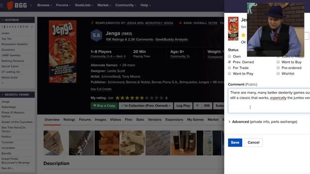Open the Monopoly Jenga reimplementation link

(x=159, y=23)
